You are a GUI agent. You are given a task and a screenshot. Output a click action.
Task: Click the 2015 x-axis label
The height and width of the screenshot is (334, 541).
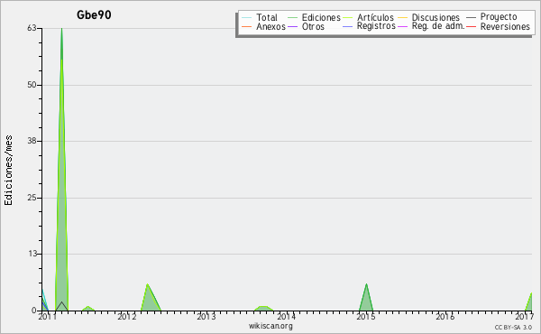click(365, 316)
